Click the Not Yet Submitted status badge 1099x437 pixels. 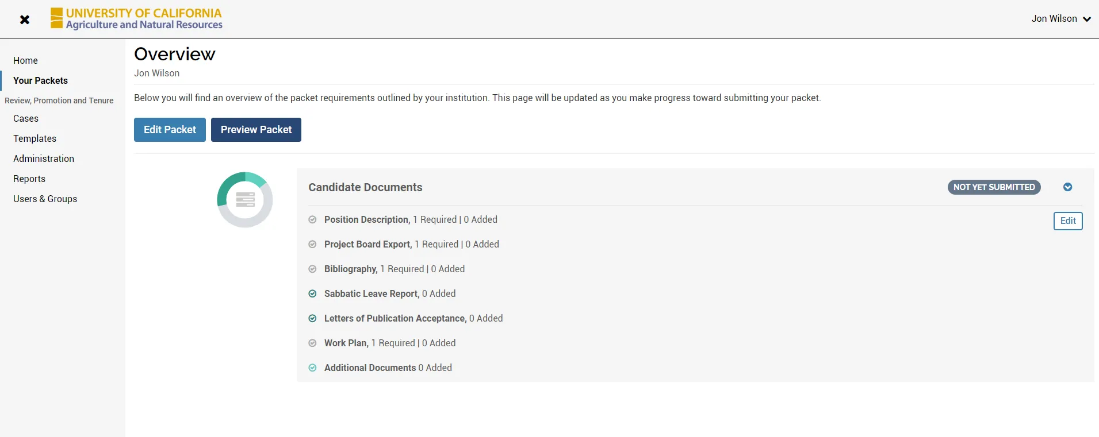994,187
